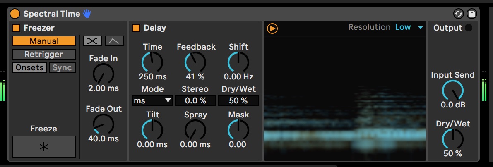Click the Feedback knob
Screen dimensions: 493x167
click(x=195, y=62)
